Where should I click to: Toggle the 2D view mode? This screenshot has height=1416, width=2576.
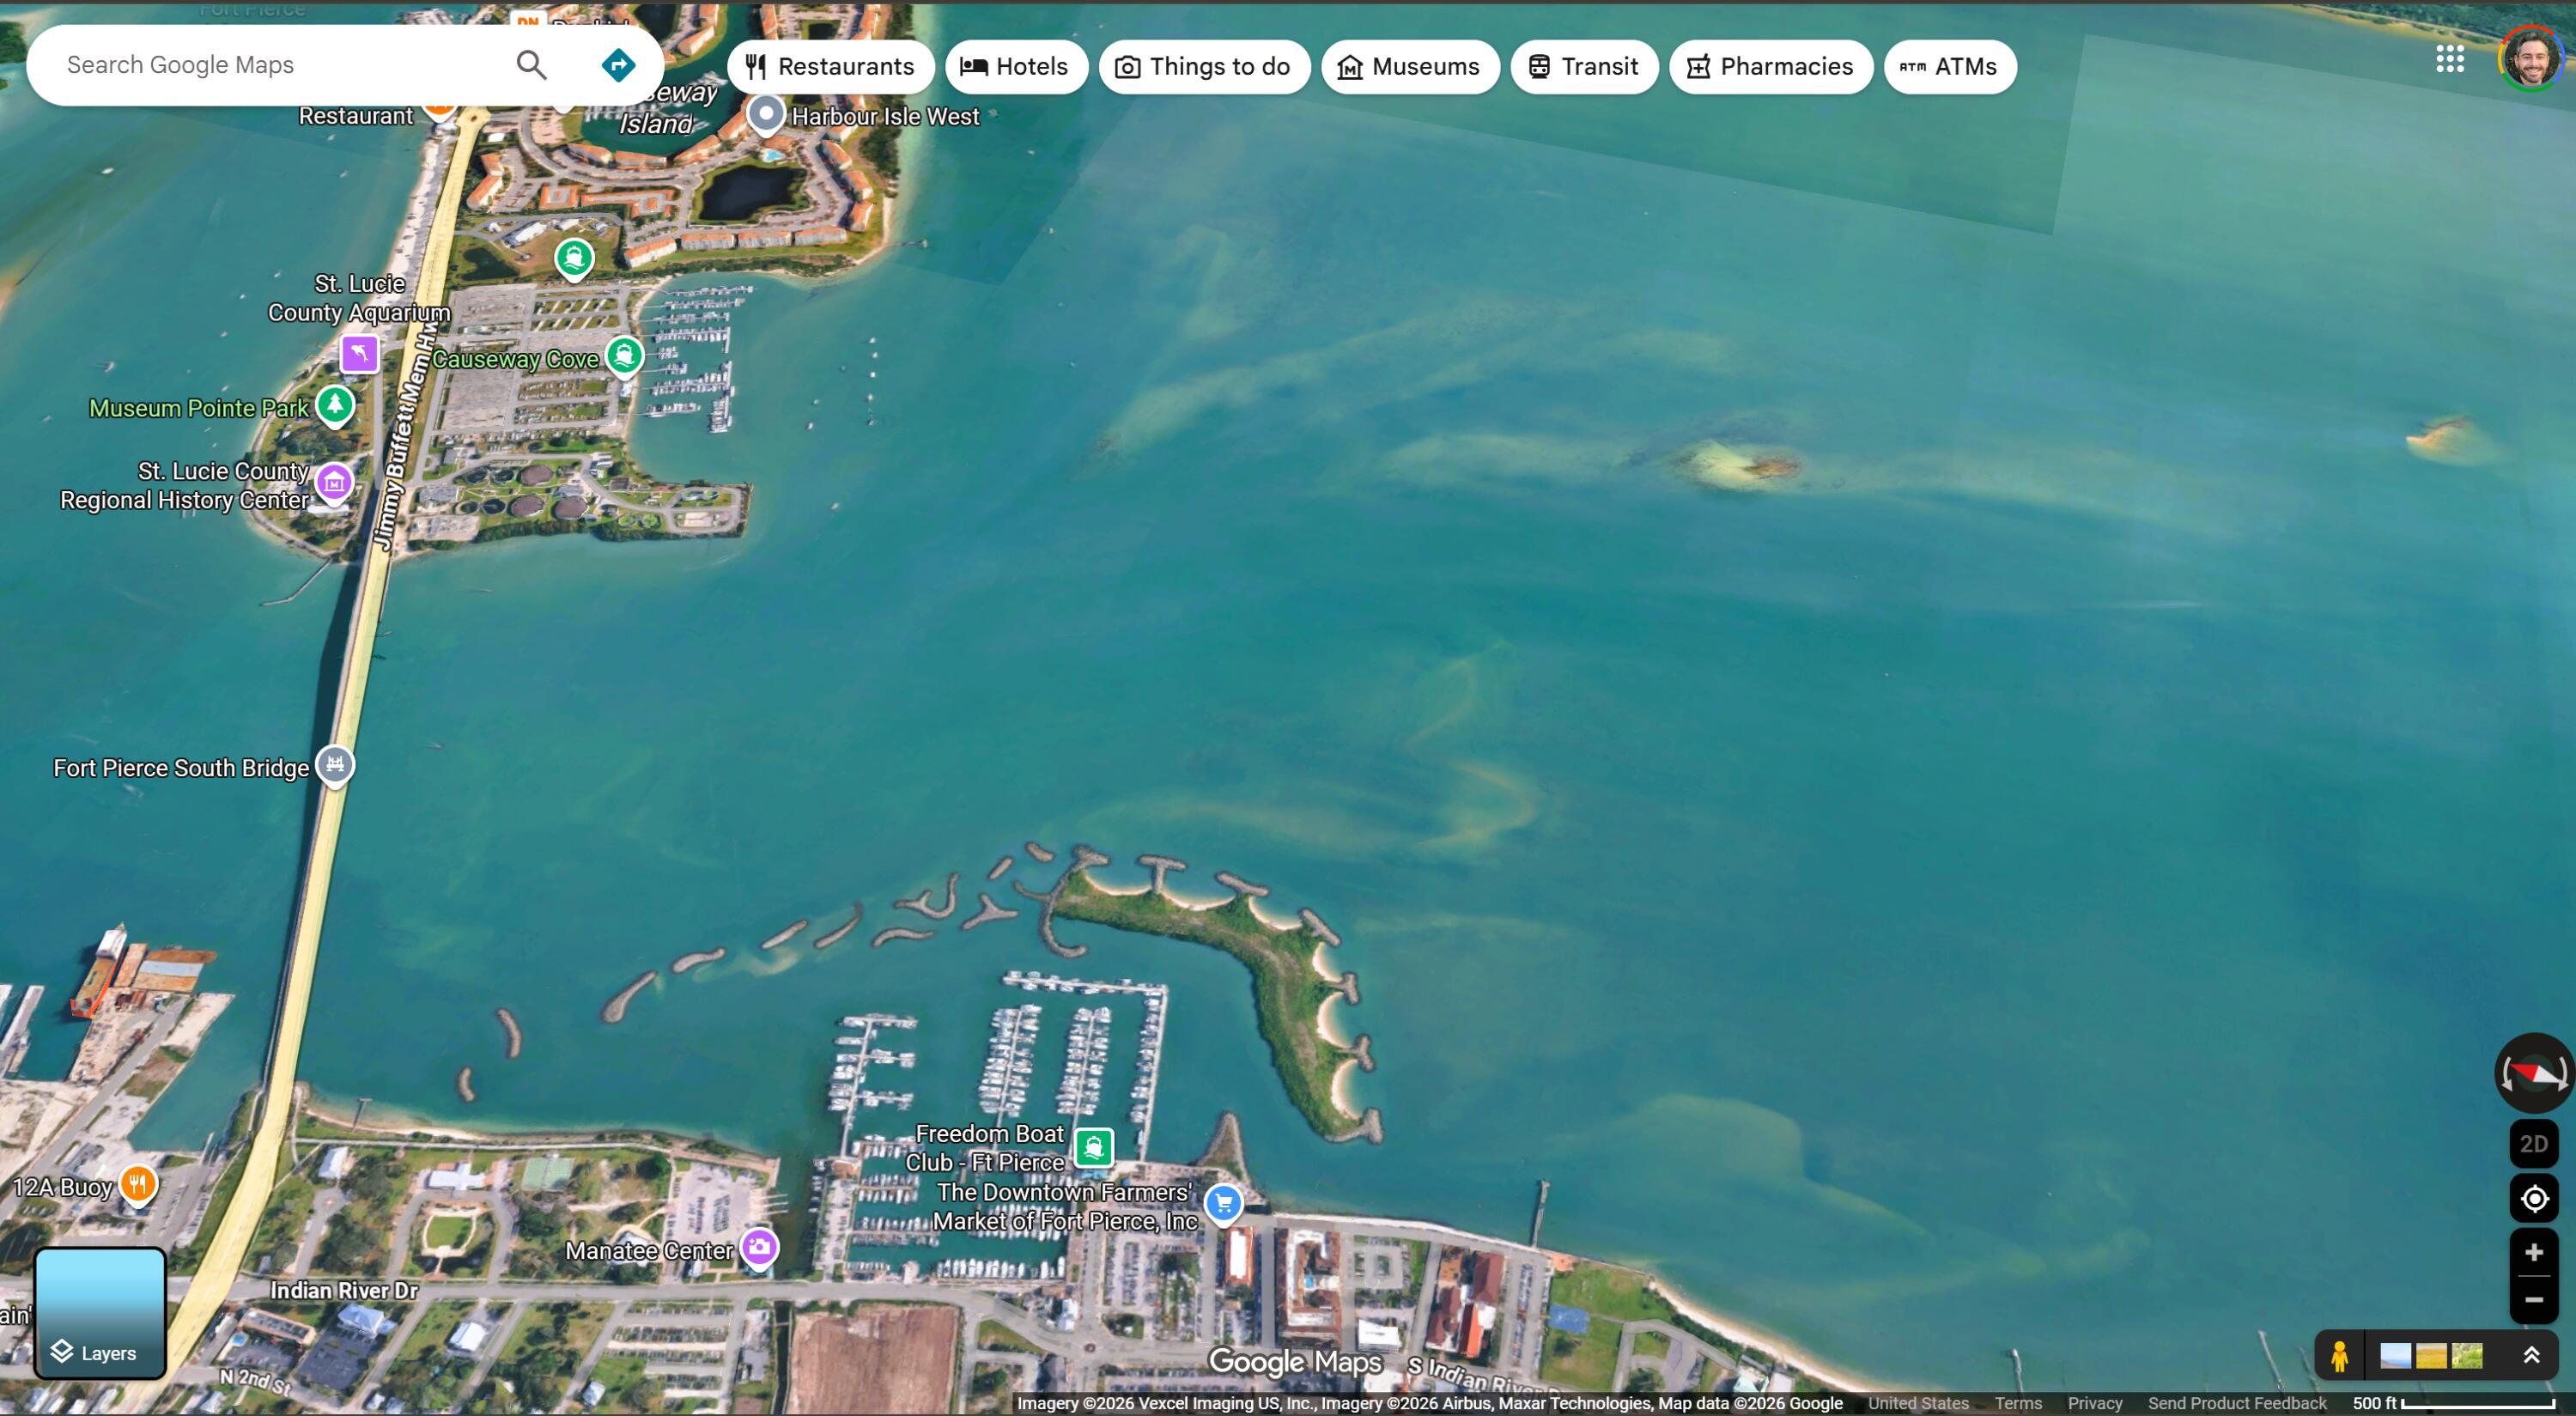point(2533,1144)
